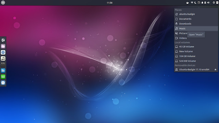Launch LibreOffice Writer from the dock
Screen dimensions: 219x123
[x=3, y=71]
